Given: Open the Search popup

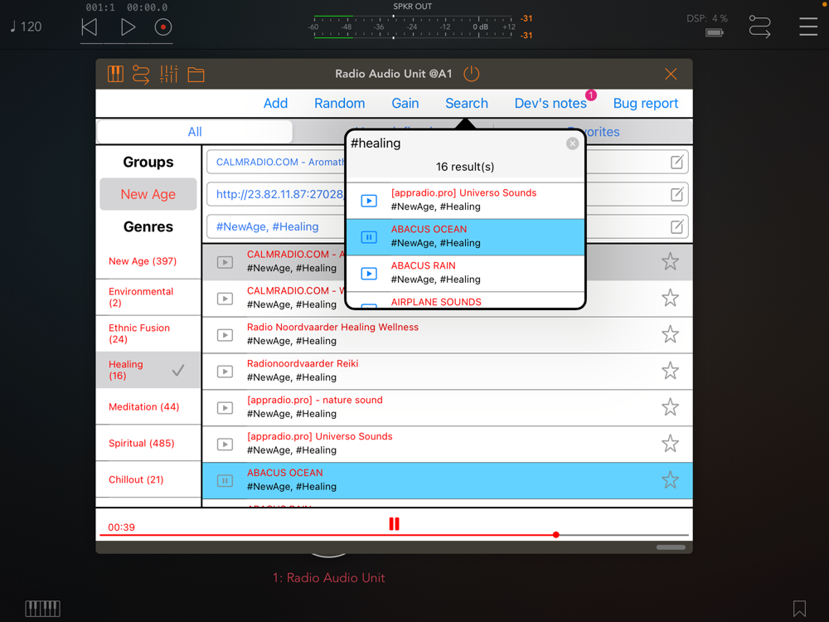Looking at the screenshot, I should [x=466, y=103].
